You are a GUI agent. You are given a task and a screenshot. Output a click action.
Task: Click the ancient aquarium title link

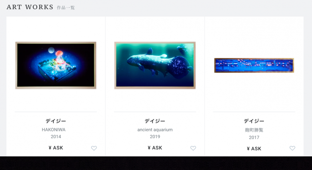click(155, 130)
